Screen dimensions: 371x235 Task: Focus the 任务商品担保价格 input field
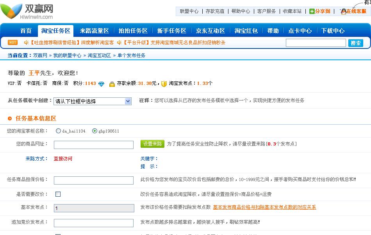coord(94,180)
